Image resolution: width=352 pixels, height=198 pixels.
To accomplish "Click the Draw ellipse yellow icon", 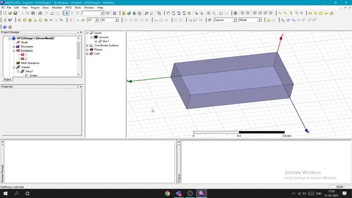I will click(326, 13).
